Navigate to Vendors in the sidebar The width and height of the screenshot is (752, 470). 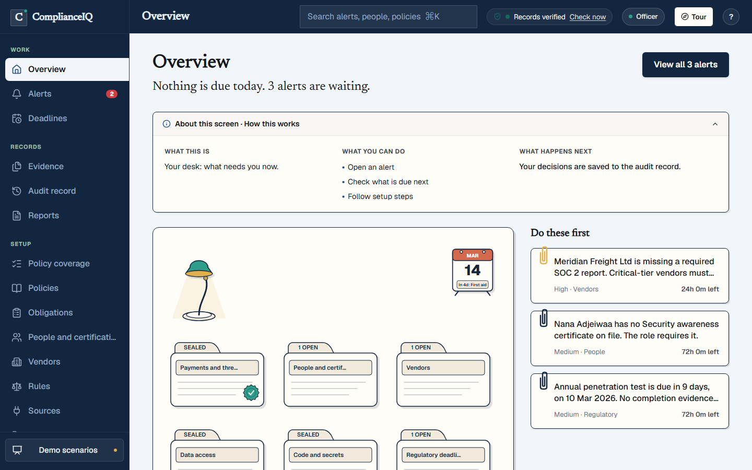coord(67,362)
